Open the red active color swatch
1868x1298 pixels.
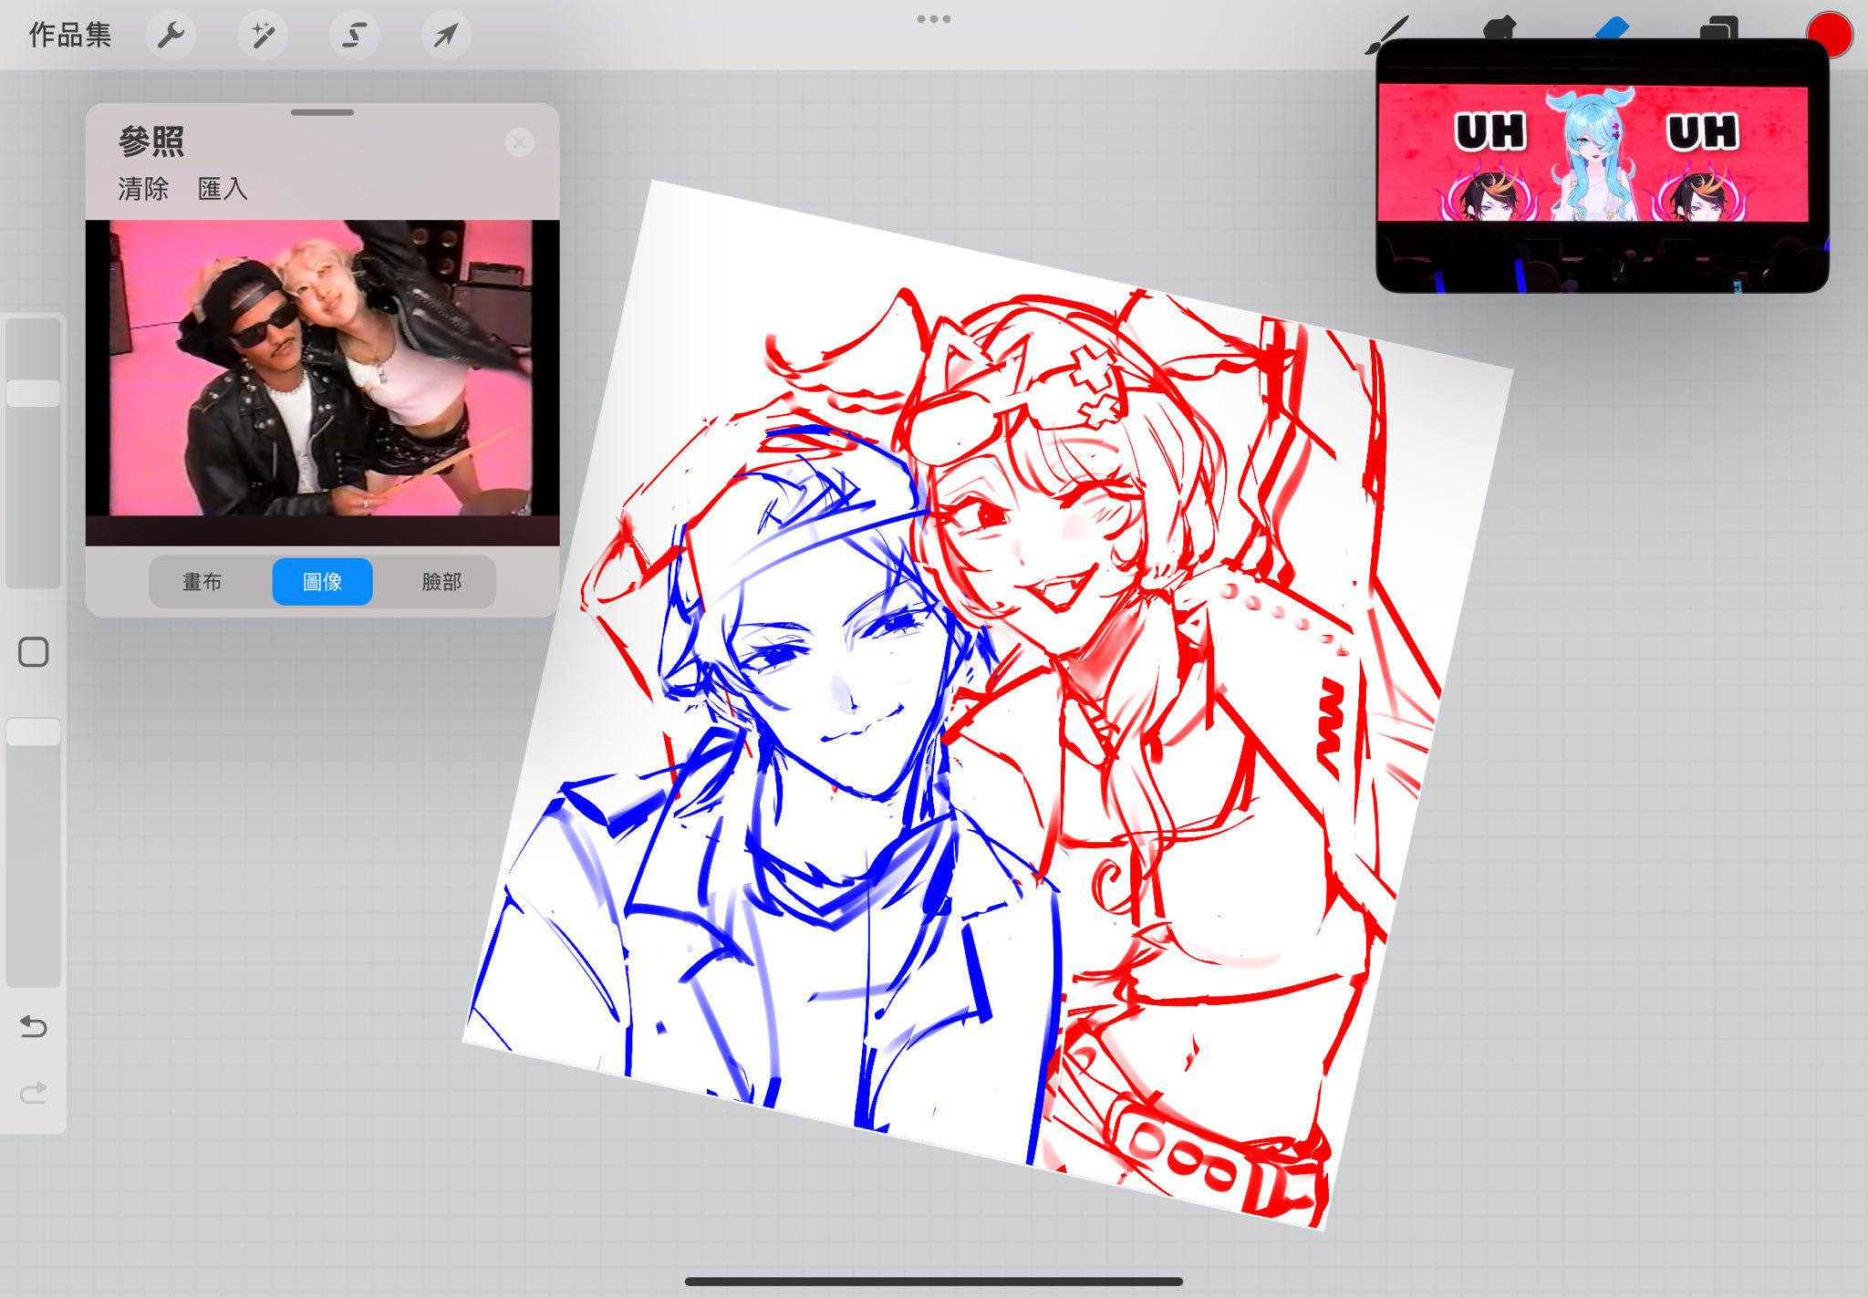click(1832, 31)
